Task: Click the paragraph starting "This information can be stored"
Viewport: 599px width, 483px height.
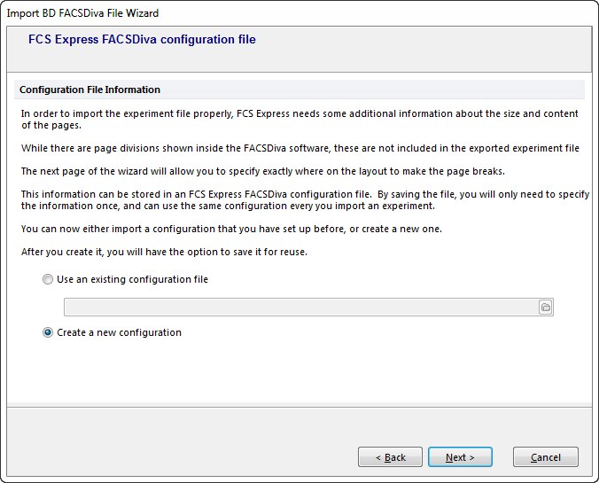Action: (x=301, y=199)
